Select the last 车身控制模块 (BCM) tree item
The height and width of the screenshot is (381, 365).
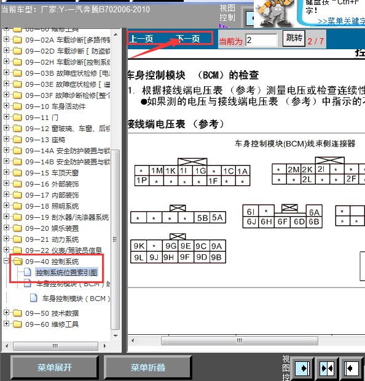(76, 299)
